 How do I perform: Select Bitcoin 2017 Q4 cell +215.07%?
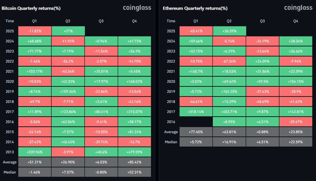(x=135, y=112)
